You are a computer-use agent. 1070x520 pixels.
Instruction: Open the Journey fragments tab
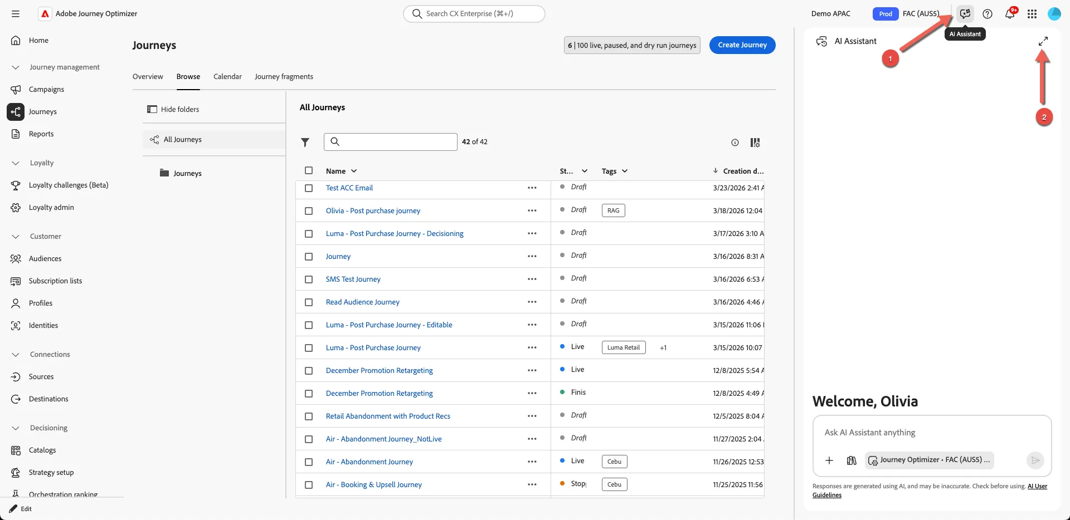click(284, 77)
